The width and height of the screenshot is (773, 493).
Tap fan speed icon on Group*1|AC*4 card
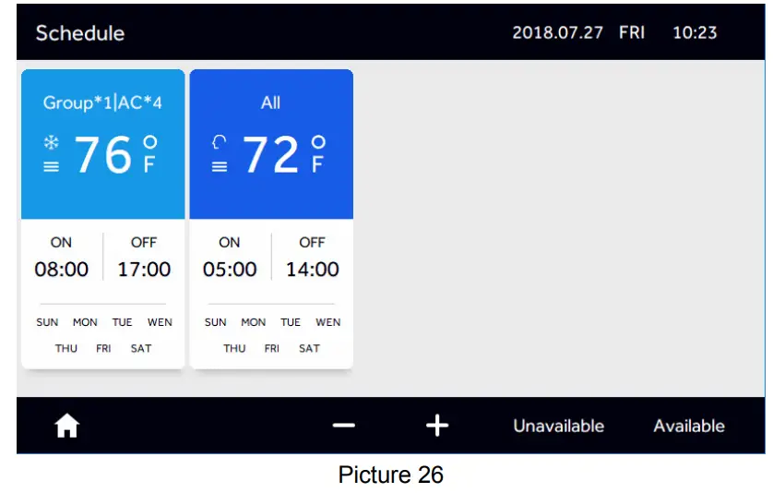(x=51, y=166)
